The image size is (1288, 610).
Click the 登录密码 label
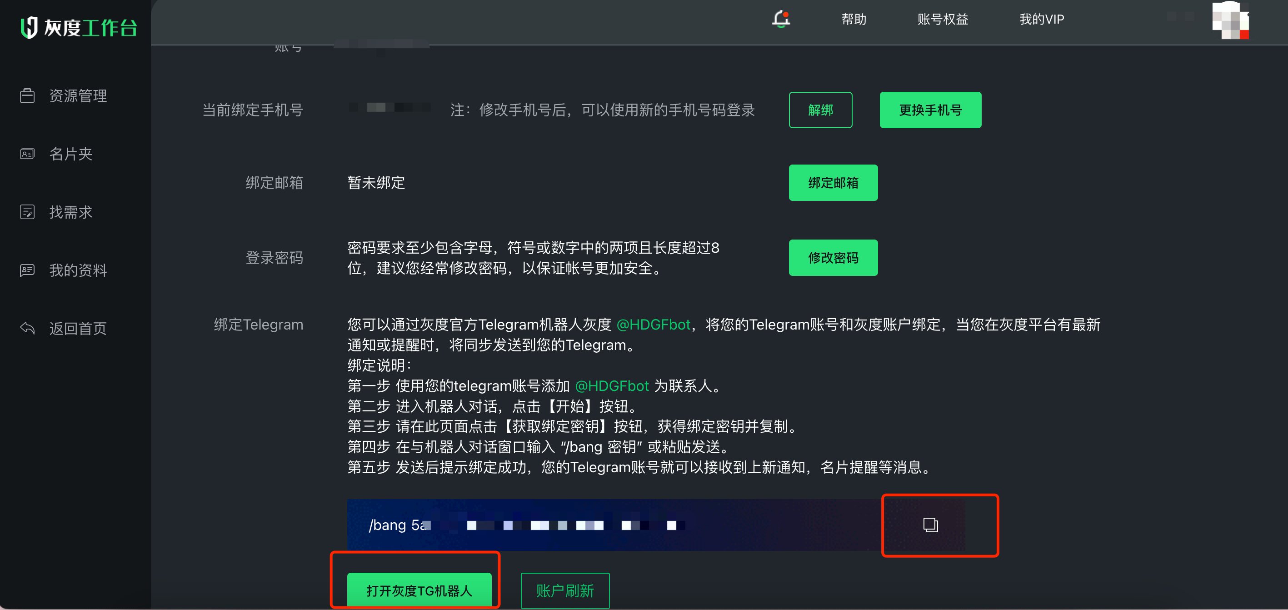[x=274, y=258]
